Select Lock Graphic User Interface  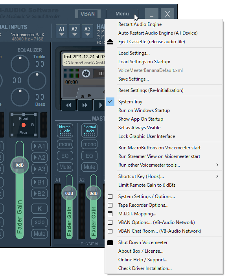click(164, 136)
